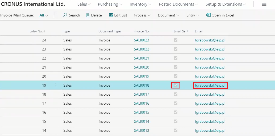Open invoice SALI0020 link

tap(141, 67)
